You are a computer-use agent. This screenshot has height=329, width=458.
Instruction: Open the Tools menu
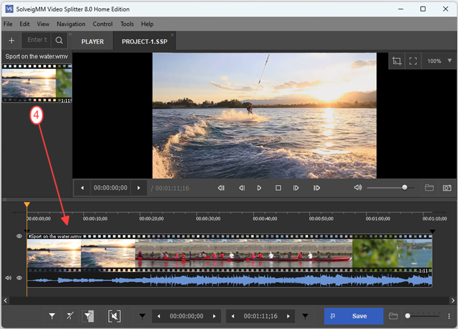127,24
